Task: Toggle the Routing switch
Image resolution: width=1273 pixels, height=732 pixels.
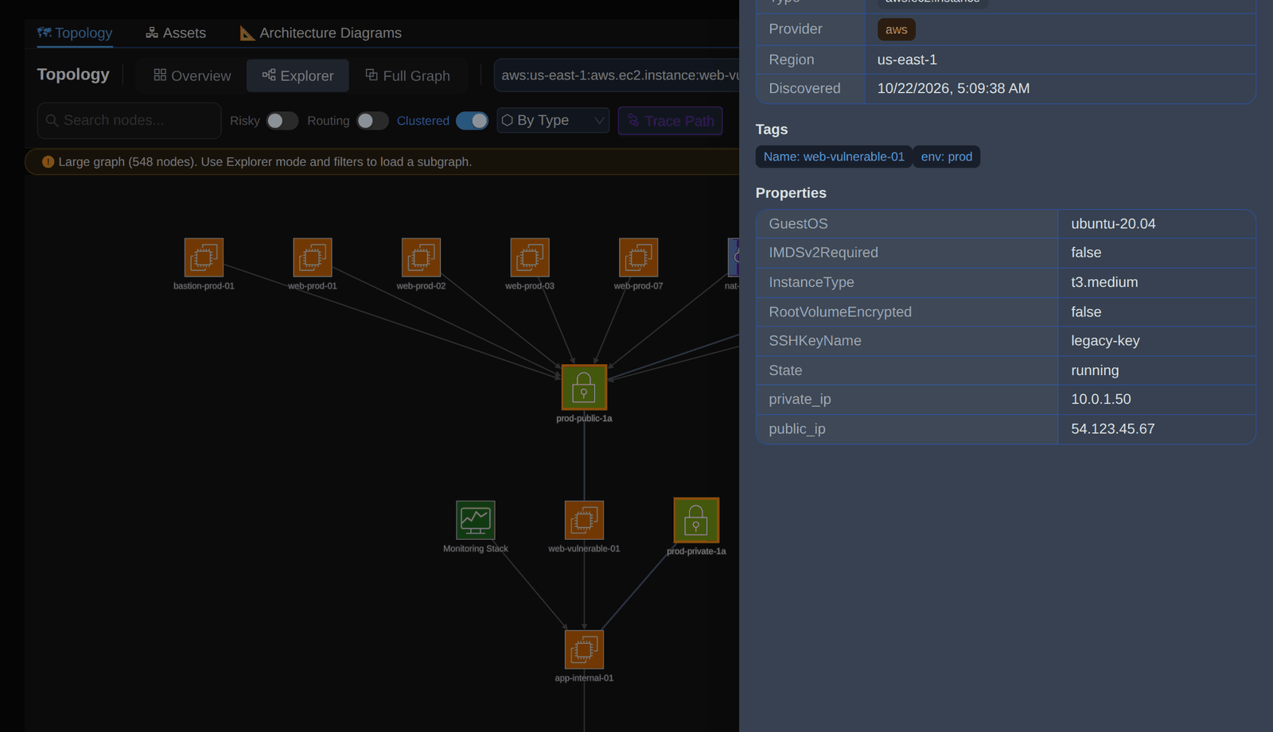Action: coord(372,121)
